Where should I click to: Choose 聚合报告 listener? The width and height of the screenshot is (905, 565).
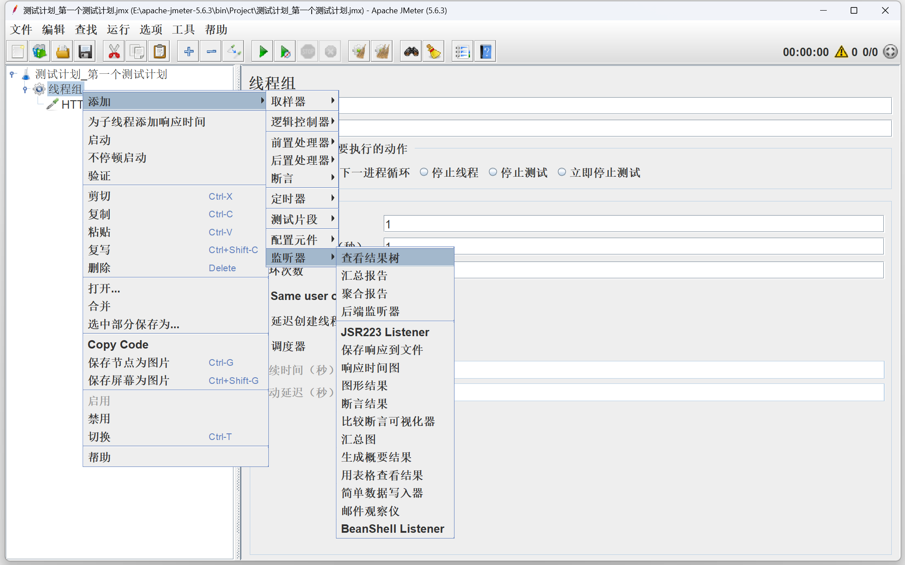(x=395, y=293)
